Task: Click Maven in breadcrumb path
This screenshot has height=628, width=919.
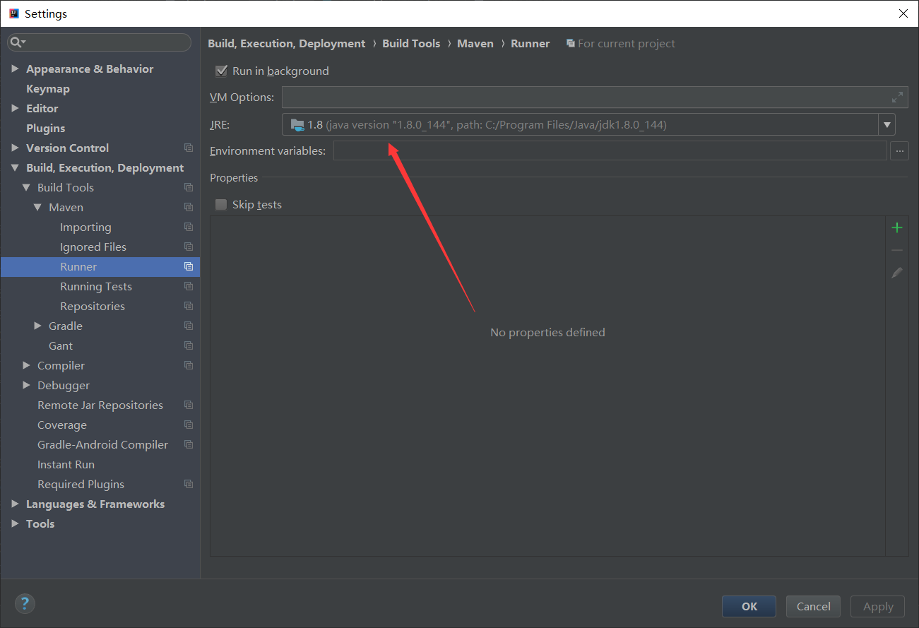Action: (x=475, y=43)
